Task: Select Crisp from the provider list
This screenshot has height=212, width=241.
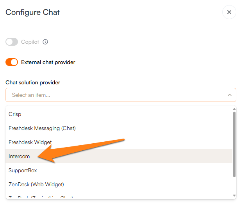Action: point(15,114)
